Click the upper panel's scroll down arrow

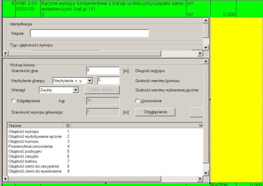pos(206,46)
